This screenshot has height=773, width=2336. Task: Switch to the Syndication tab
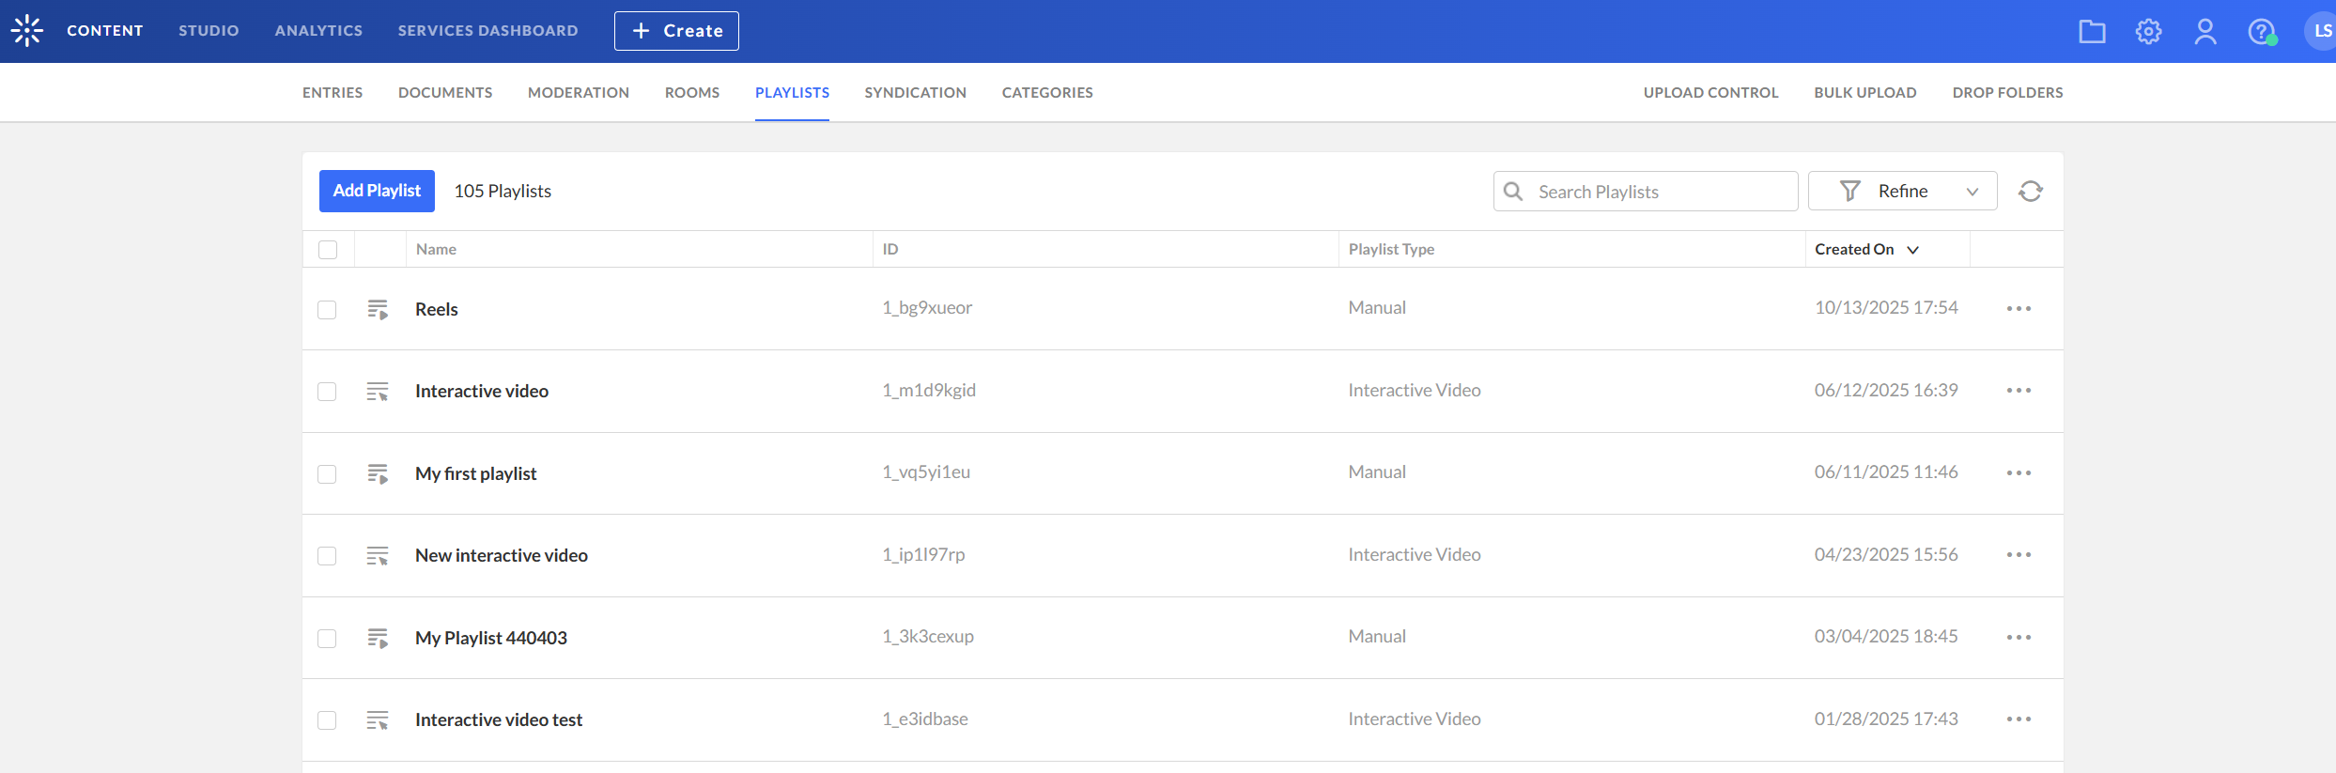pos(915,93)
